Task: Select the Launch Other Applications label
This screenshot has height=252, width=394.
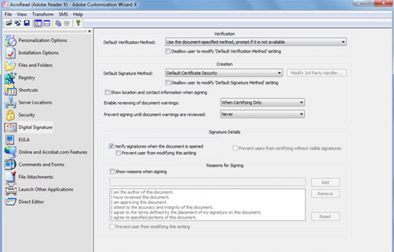Action: 46,189
